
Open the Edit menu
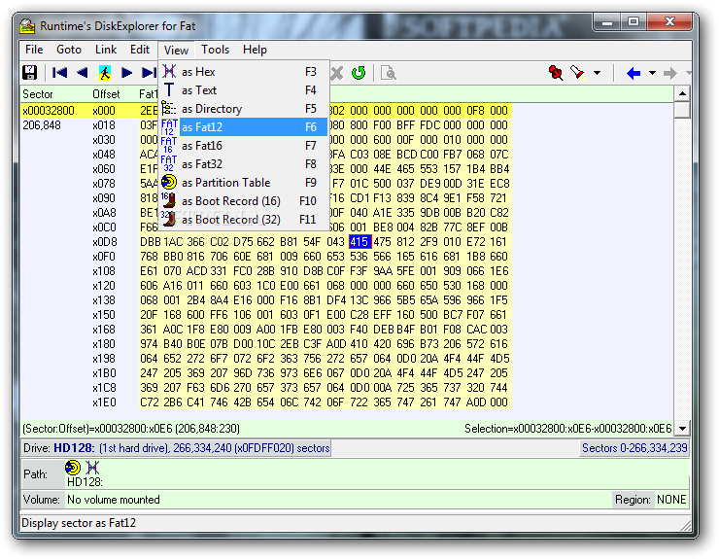(140, 50)
